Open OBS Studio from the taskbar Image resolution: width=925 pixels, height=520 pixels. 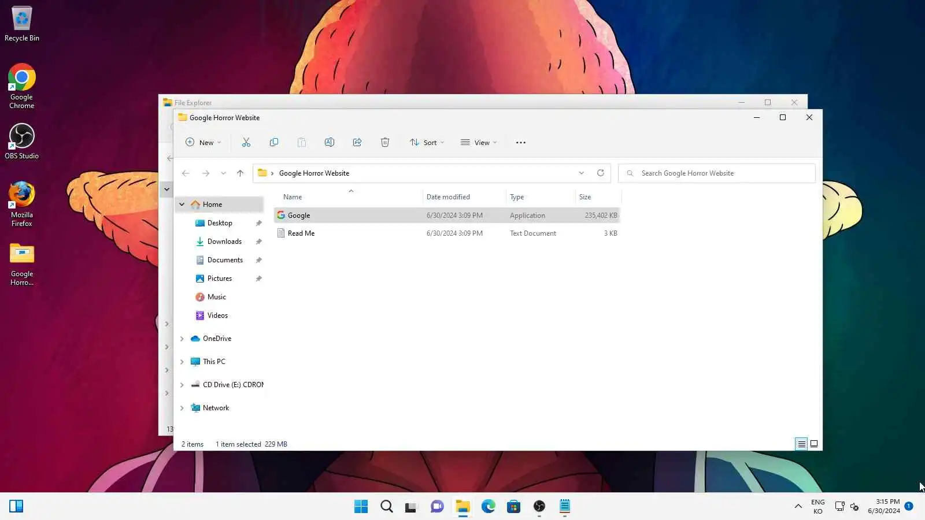click(539, 507)
